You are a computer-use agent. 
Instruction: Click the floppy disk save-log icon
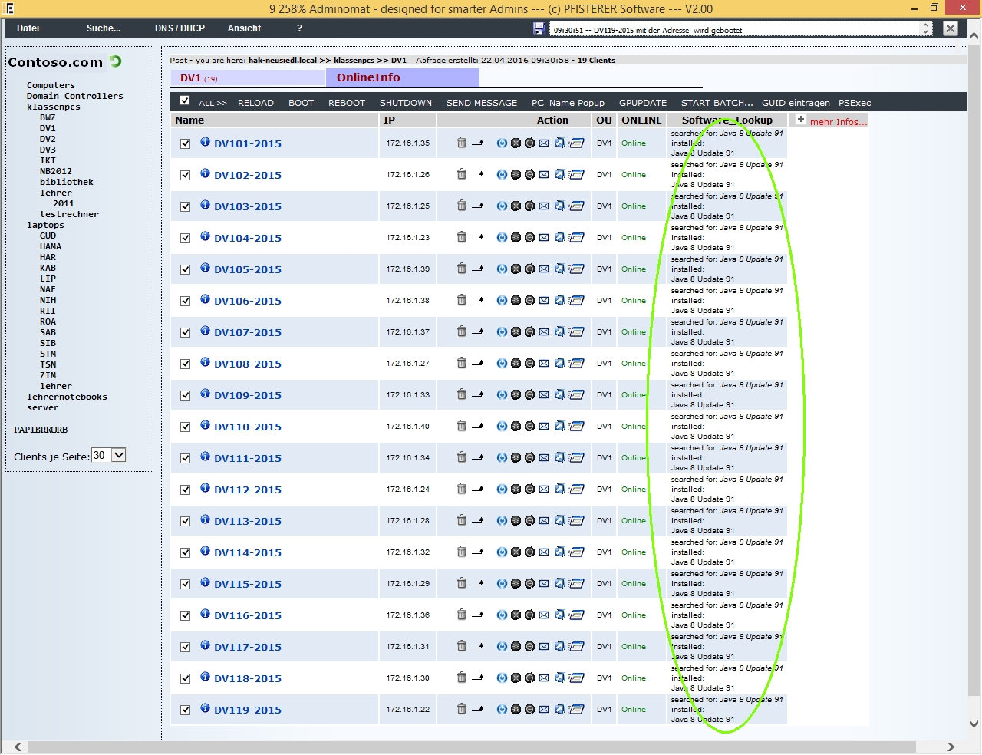pyautogui.click(x=539, y=28)
